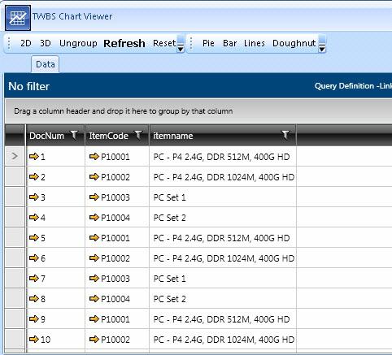
Task: Expand the overflow arrow after Reset
Action: (181, 45)
